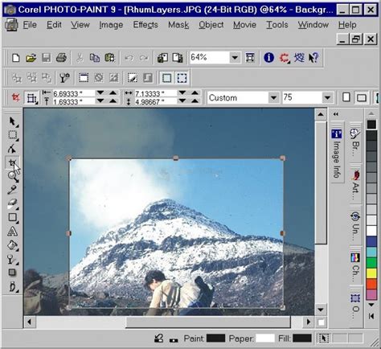Select the Text tool
Image resolution: width=381 pixels, height=349 pixels.
pos(12,231)
